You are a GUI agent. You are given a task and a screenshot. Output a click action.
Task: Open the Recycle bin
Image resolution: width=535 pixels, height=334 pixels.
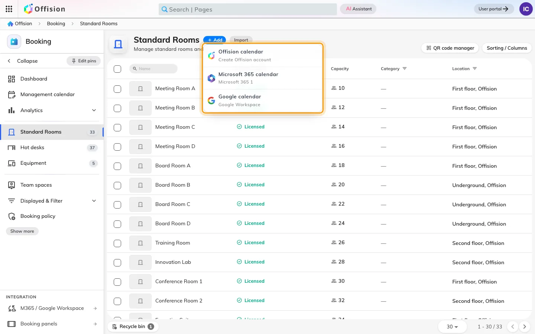click(x=133, y=327)
